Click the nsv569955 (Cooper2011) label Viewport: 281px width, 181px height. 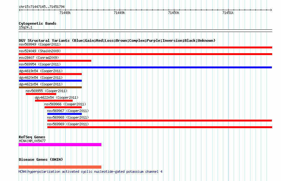pos(46,91)
